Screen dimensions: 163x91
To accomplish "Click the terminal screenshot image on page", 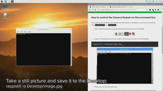I will coord(125,66).
